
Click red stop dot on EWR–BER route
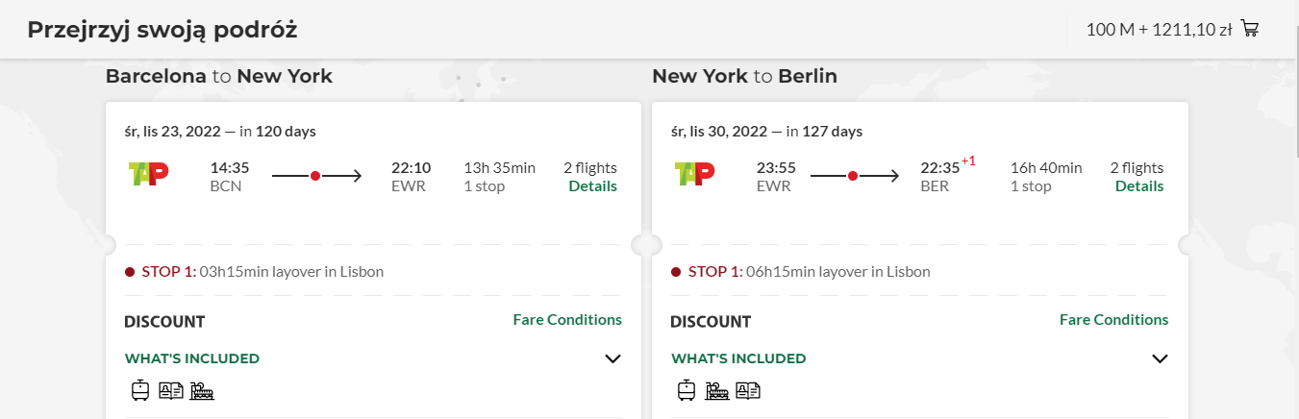[852, 176]
